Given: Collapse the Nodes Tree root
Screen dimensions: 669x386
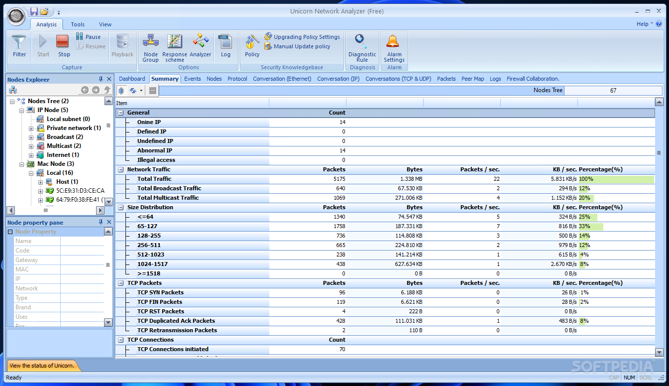Looking at the screenshot, I should click(12, 101).
